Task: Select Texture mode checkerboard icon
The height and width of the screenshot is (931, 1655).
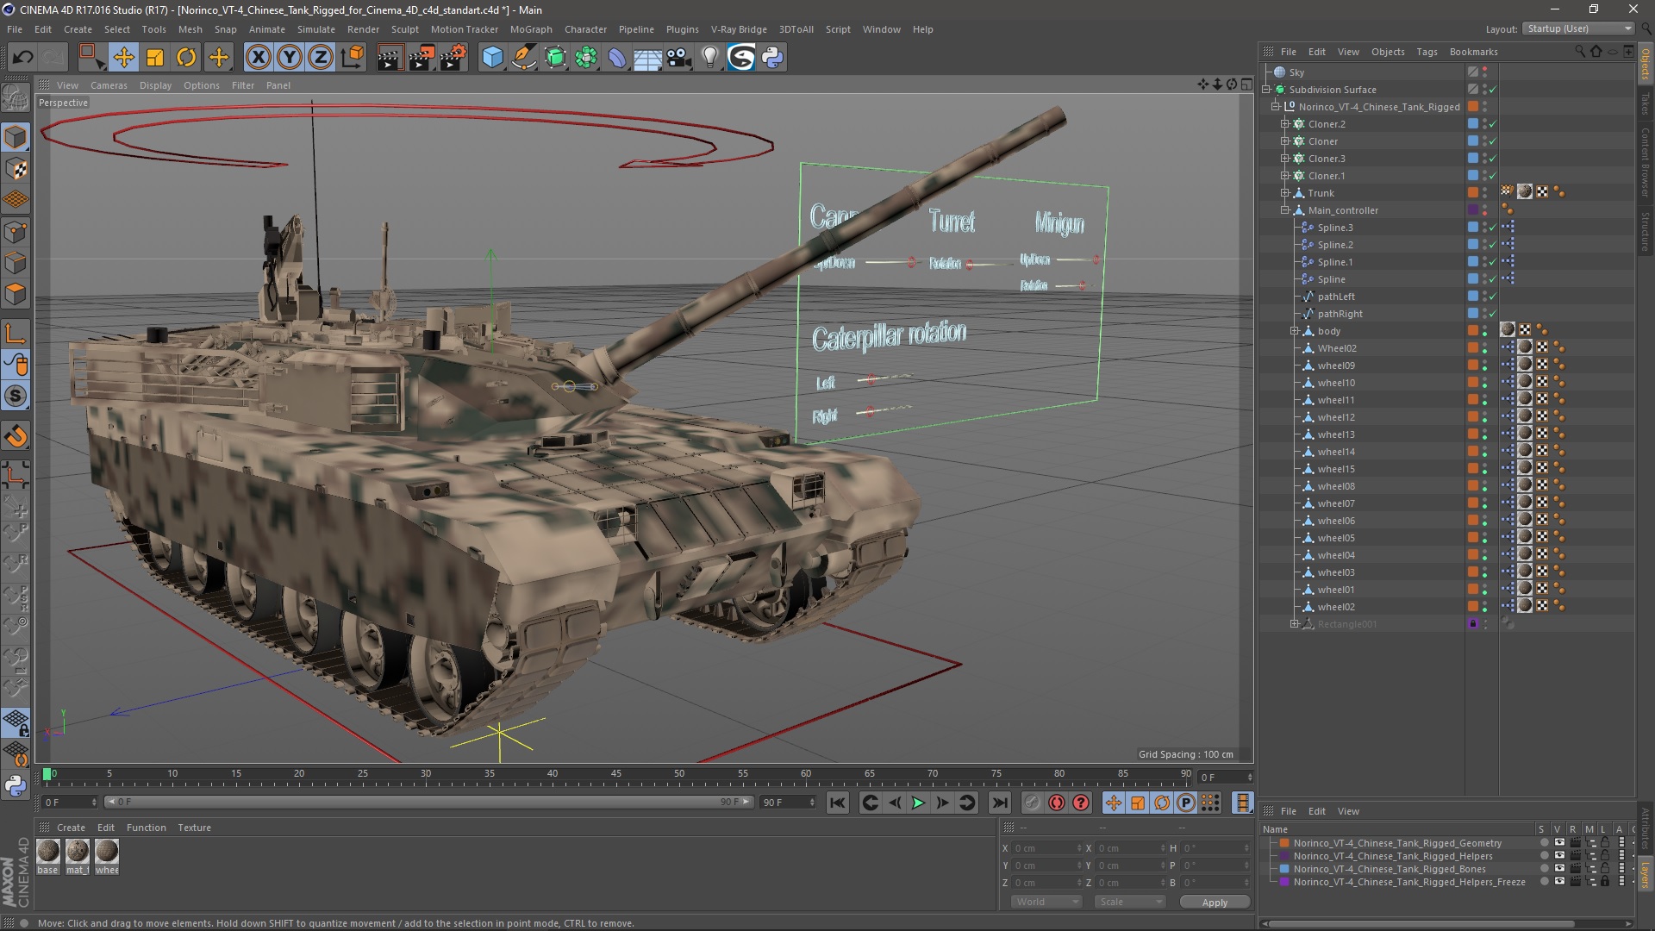Action: [16, 169]
